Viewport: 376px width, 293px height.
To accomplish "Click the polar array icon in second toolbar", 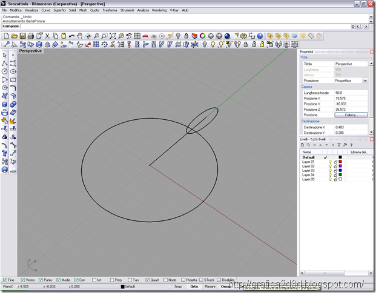I will click(105, 44).
